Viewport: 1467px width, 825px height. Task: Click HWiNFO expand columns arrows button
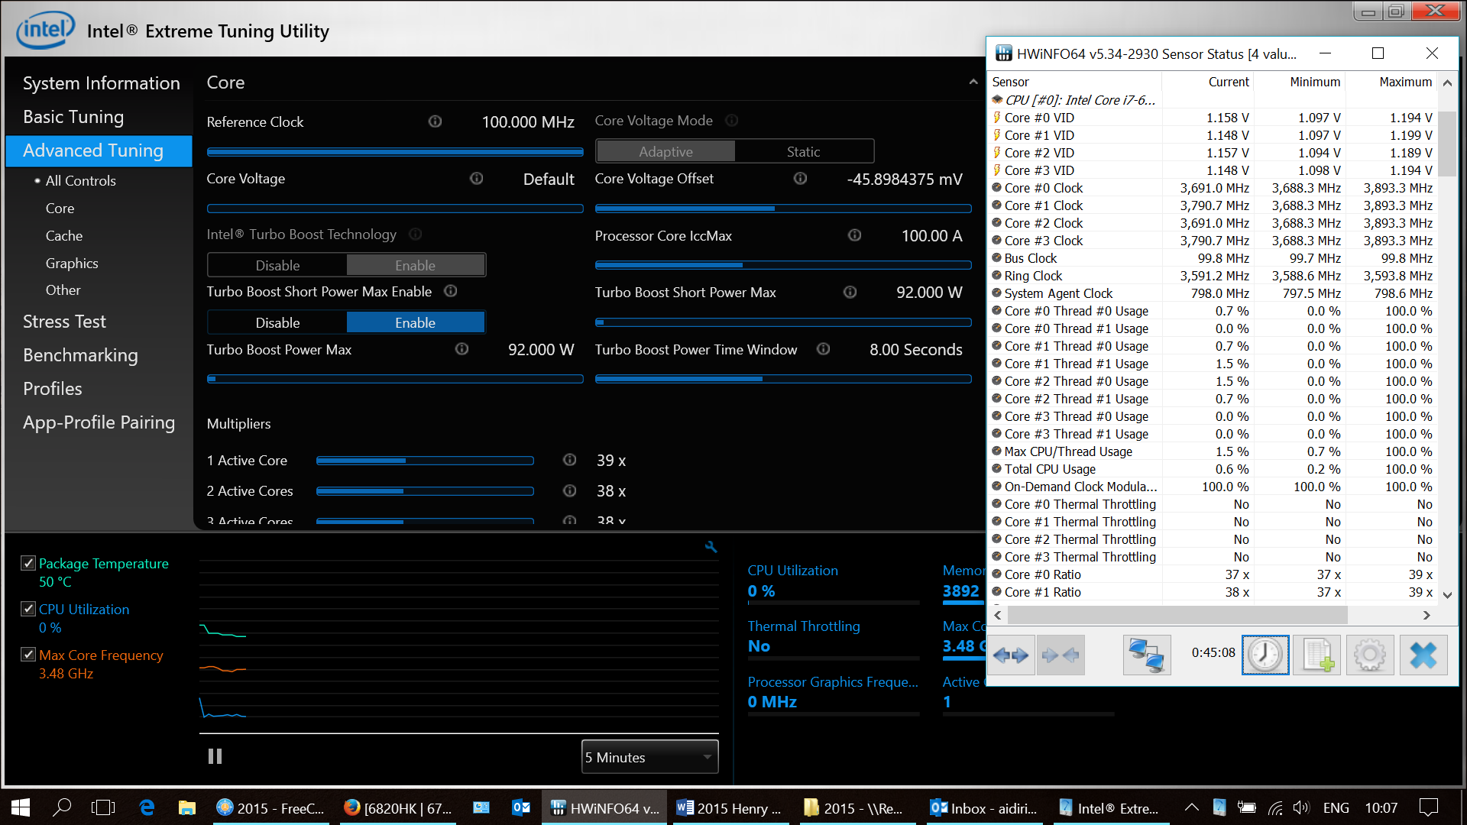pos(1011,655)
